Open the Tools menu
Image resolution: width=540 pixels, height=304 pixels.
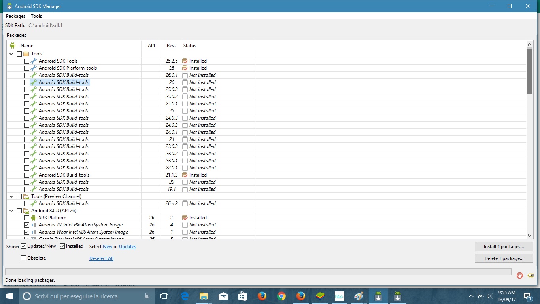point(36,16)
